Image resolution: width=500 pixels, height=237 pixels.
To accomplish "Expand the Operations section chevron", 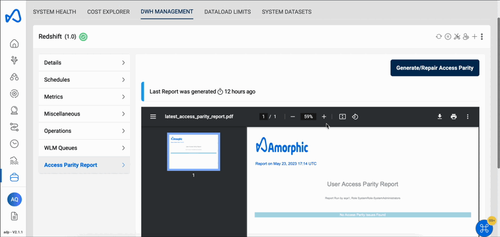I will (x=123, y=131).
